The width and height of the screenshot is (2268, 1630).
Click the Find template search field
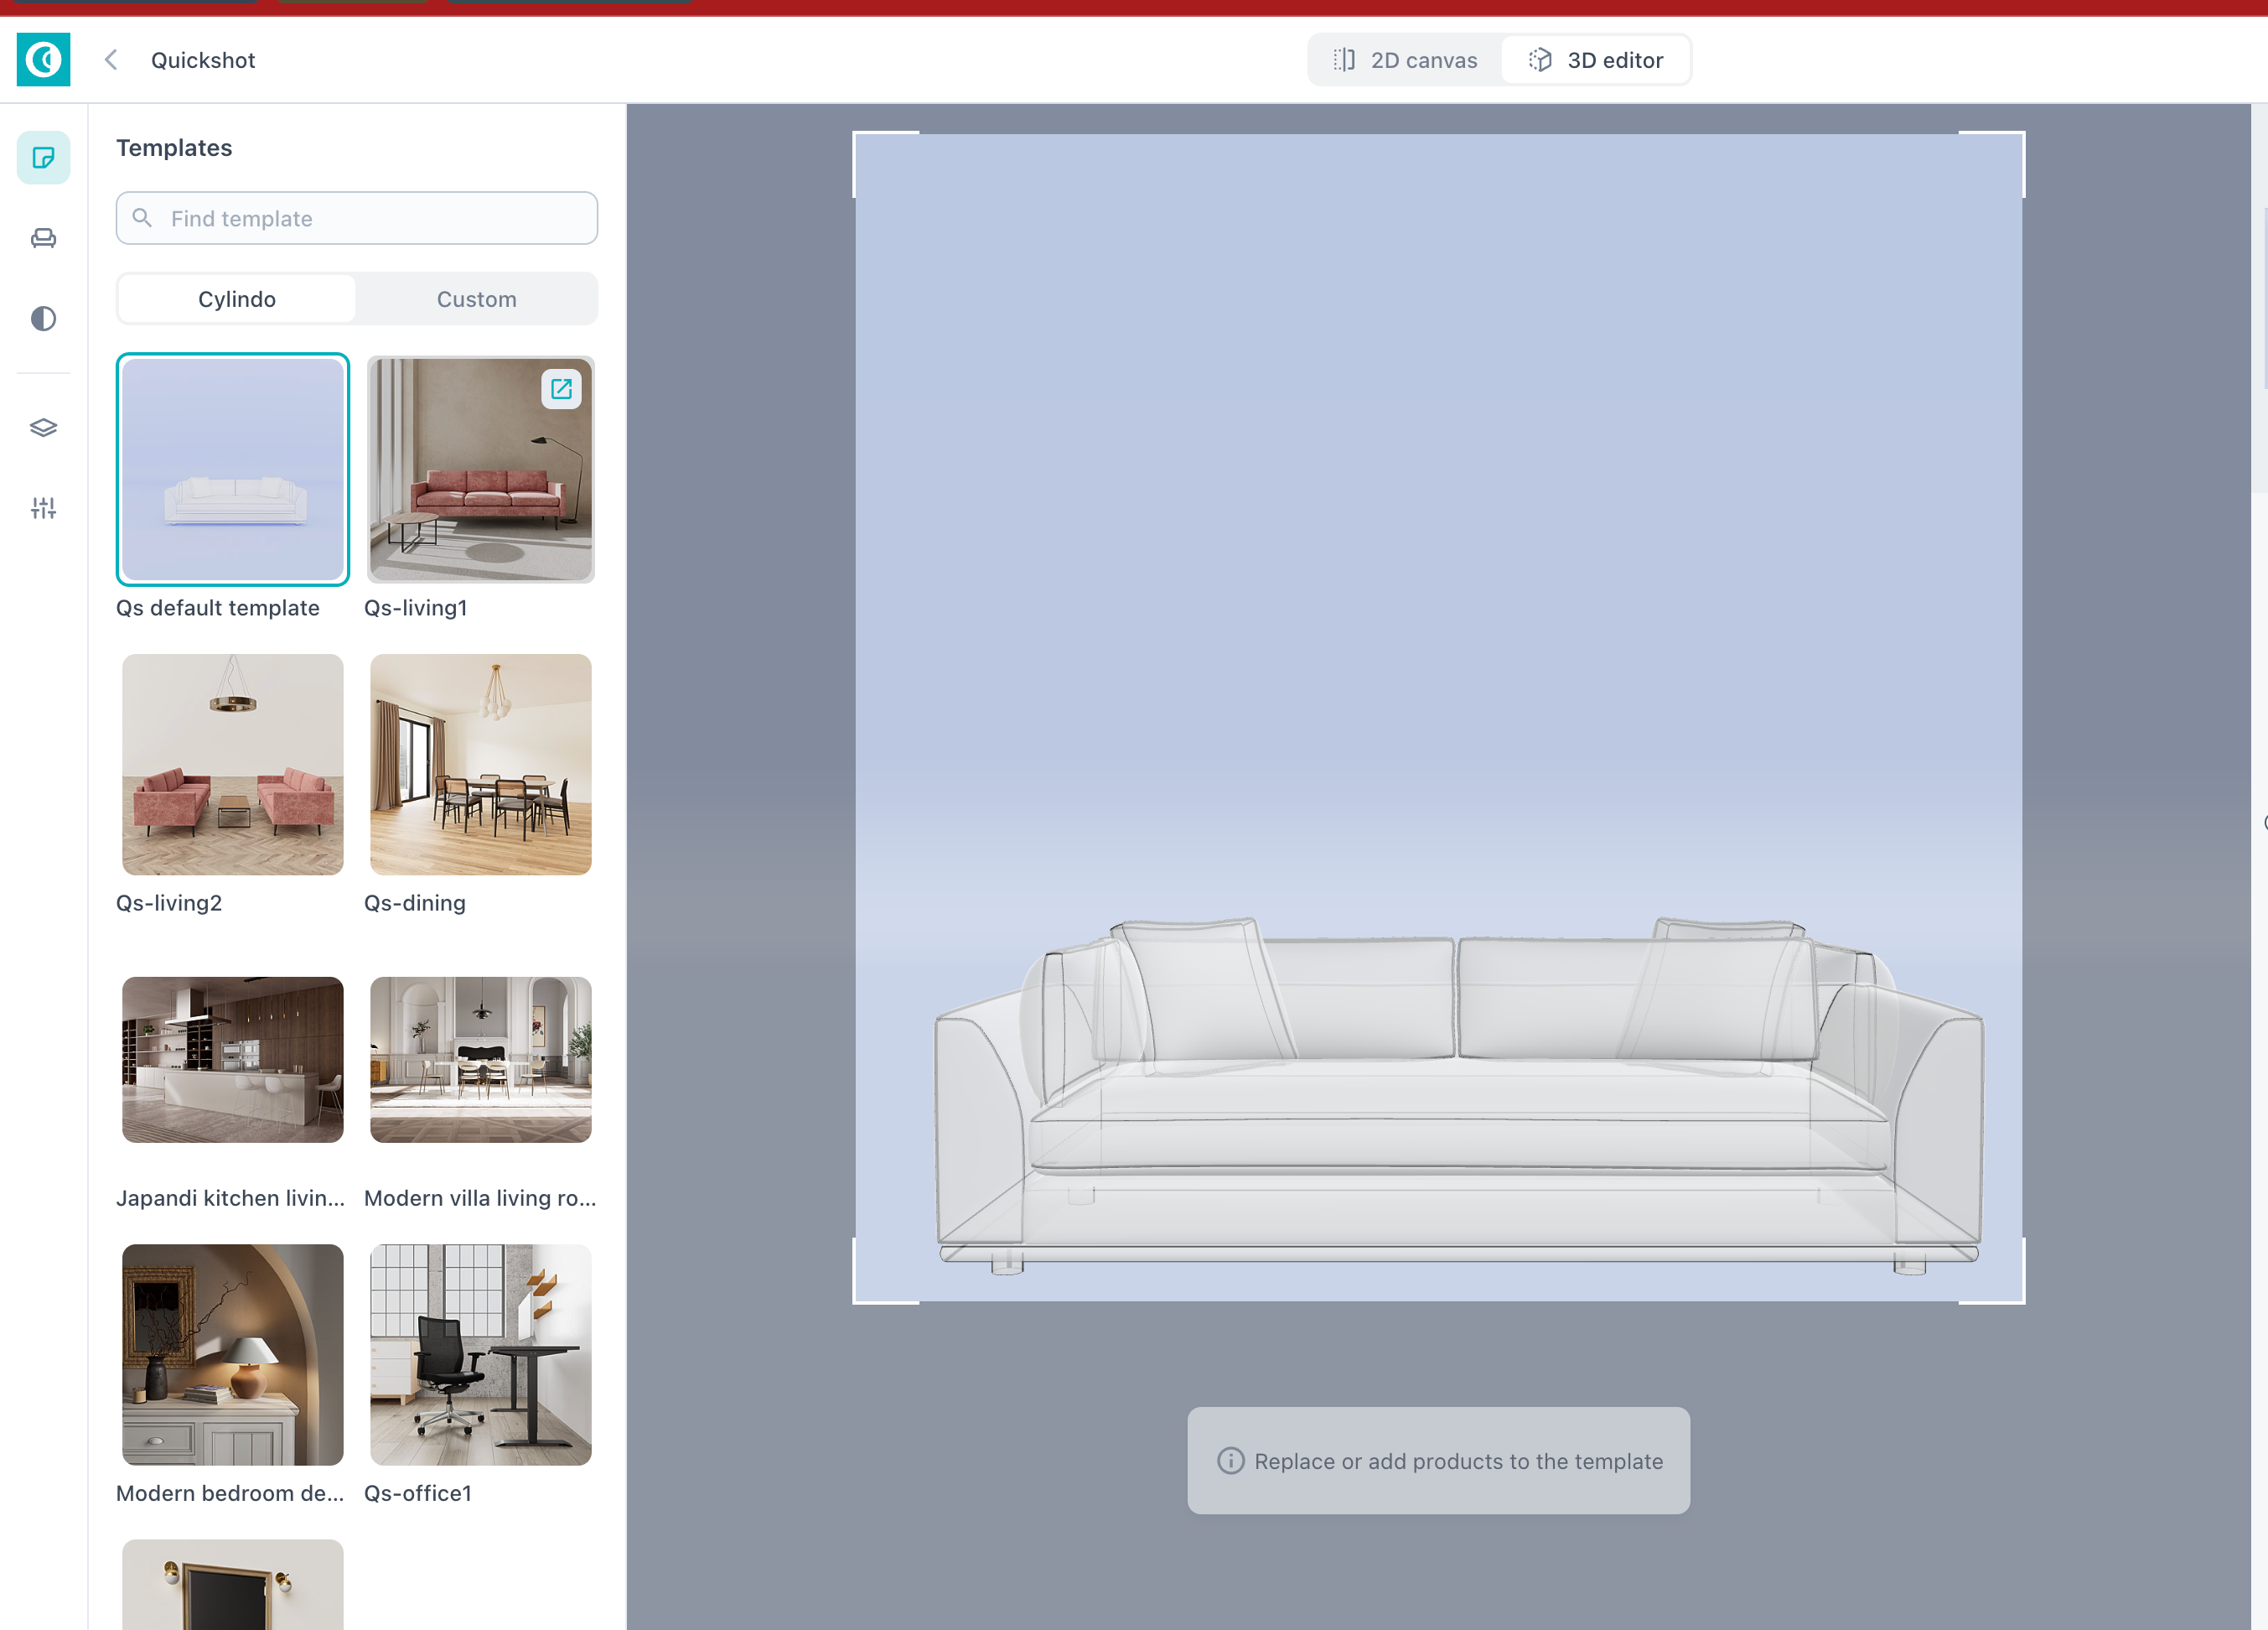(x=357, y=218)
